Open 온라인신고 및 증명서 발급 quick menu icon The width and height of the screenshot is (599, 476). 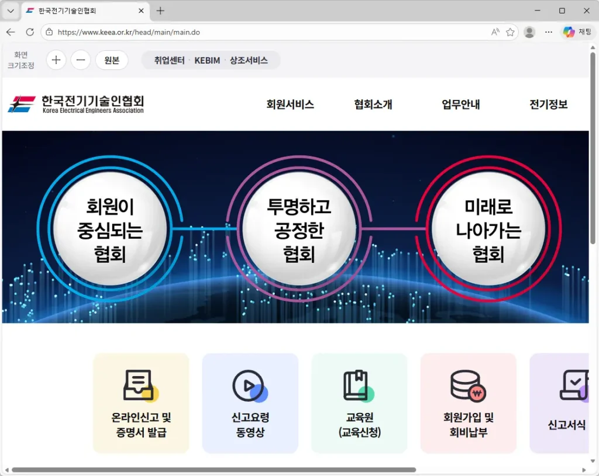click(x=140, y=385)
